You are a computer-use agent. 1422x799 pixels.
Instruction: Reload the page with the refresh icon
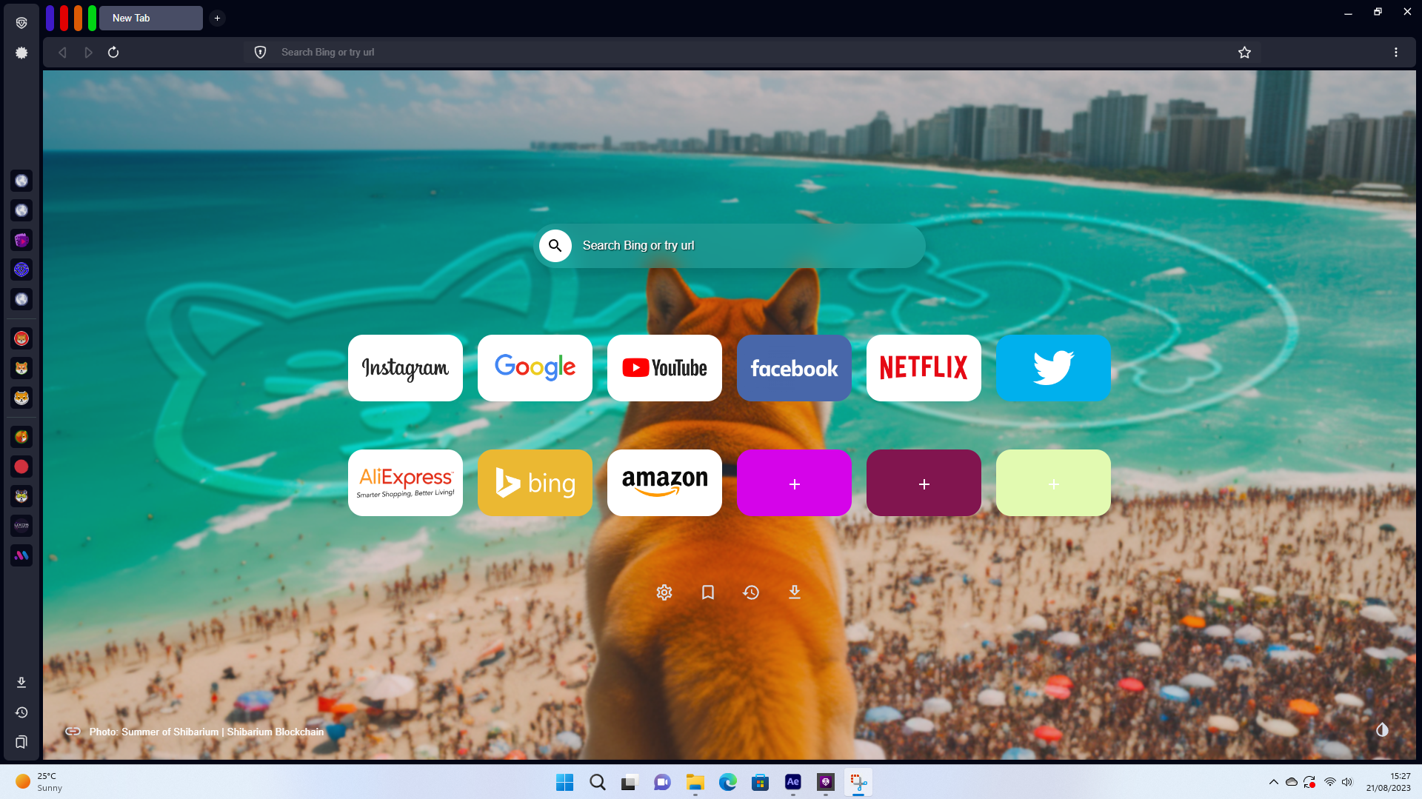click(x=113, y=53)
